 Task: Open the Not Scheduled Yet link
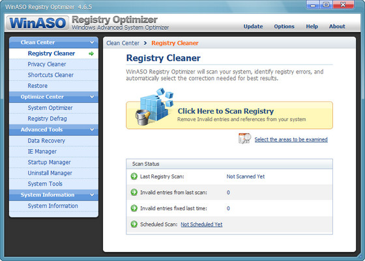click(201, 225)
